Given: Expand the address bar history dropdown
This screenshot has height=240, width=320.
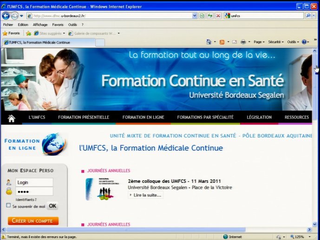Looking at the screenshot, I should [x=195, y=16].
